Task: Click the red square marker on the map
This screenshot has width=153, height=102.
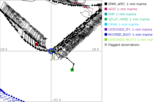Action: [x=36, y=44]
